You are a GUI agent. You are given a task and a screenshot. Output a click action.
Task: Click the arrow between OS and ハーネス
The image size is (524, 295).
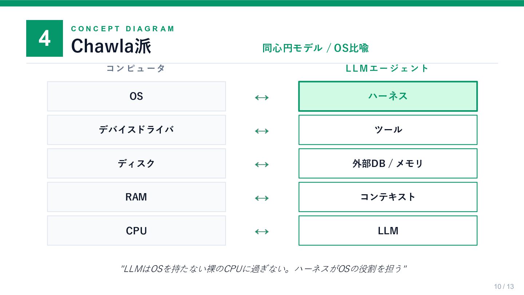click(262, 97)
